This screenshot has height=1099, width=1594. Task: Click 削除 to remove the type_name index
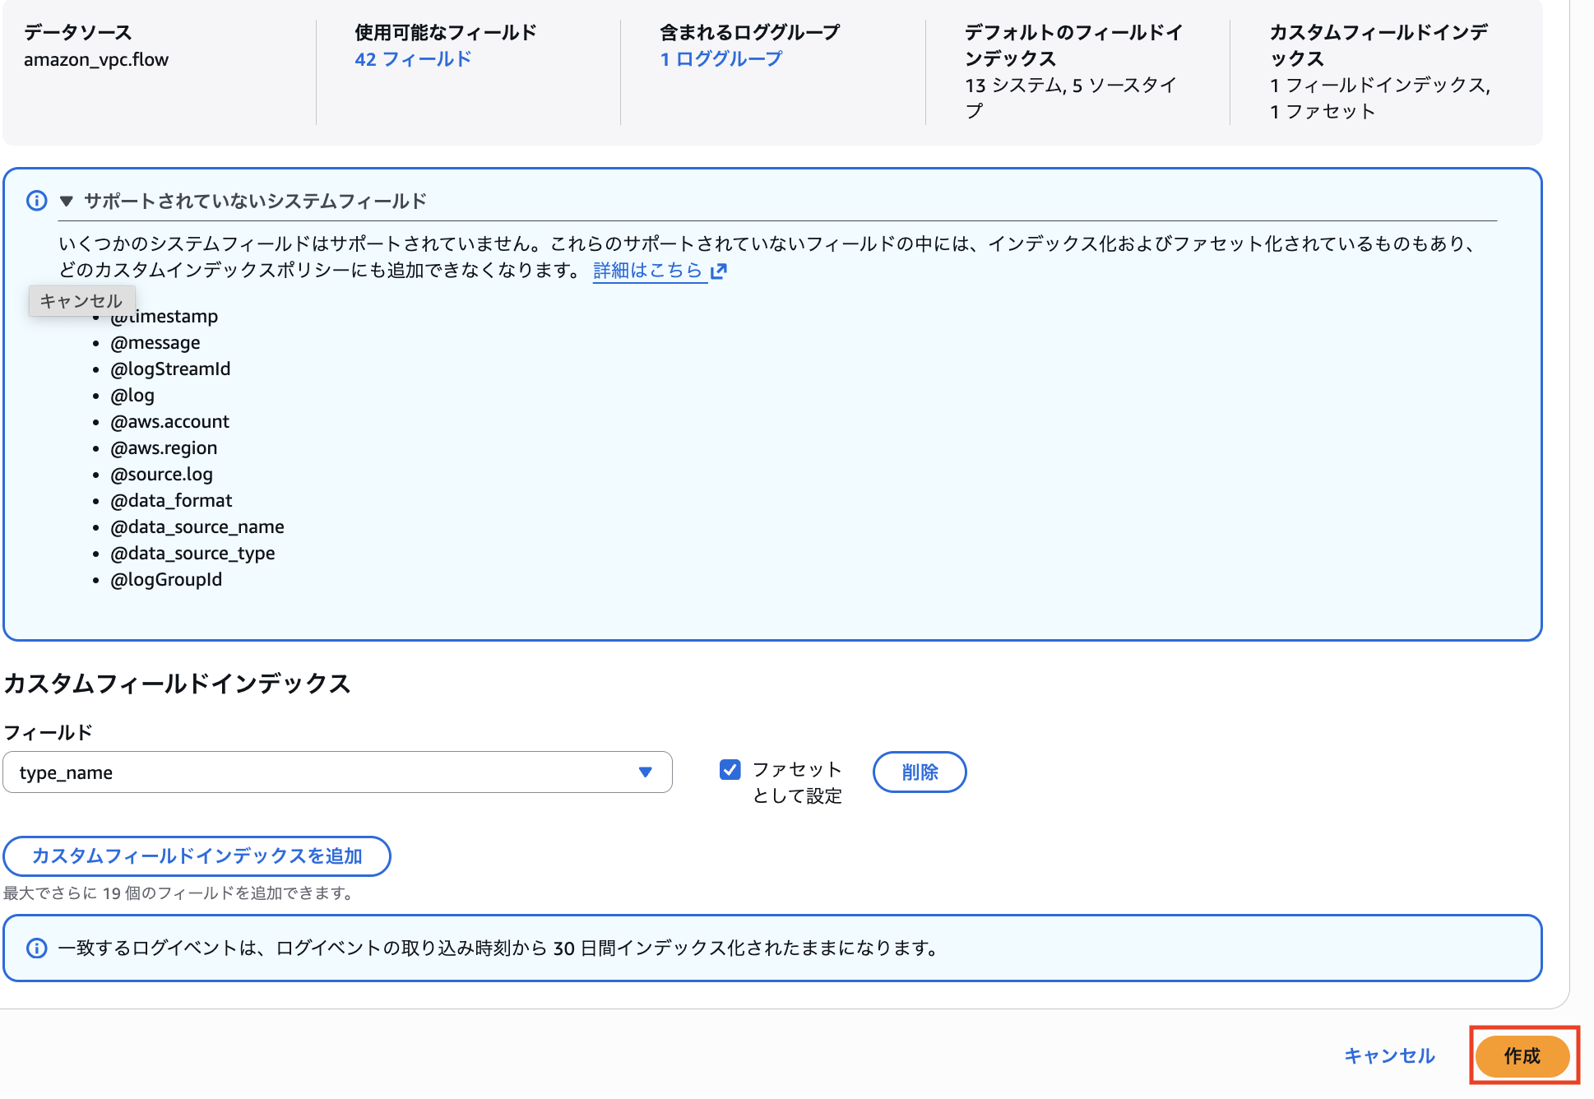(x=920, y=772)
